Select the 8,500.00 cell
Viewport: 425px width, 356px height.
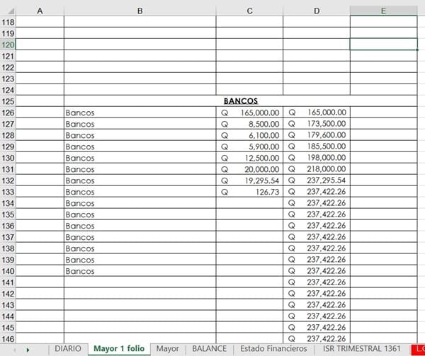249,124
